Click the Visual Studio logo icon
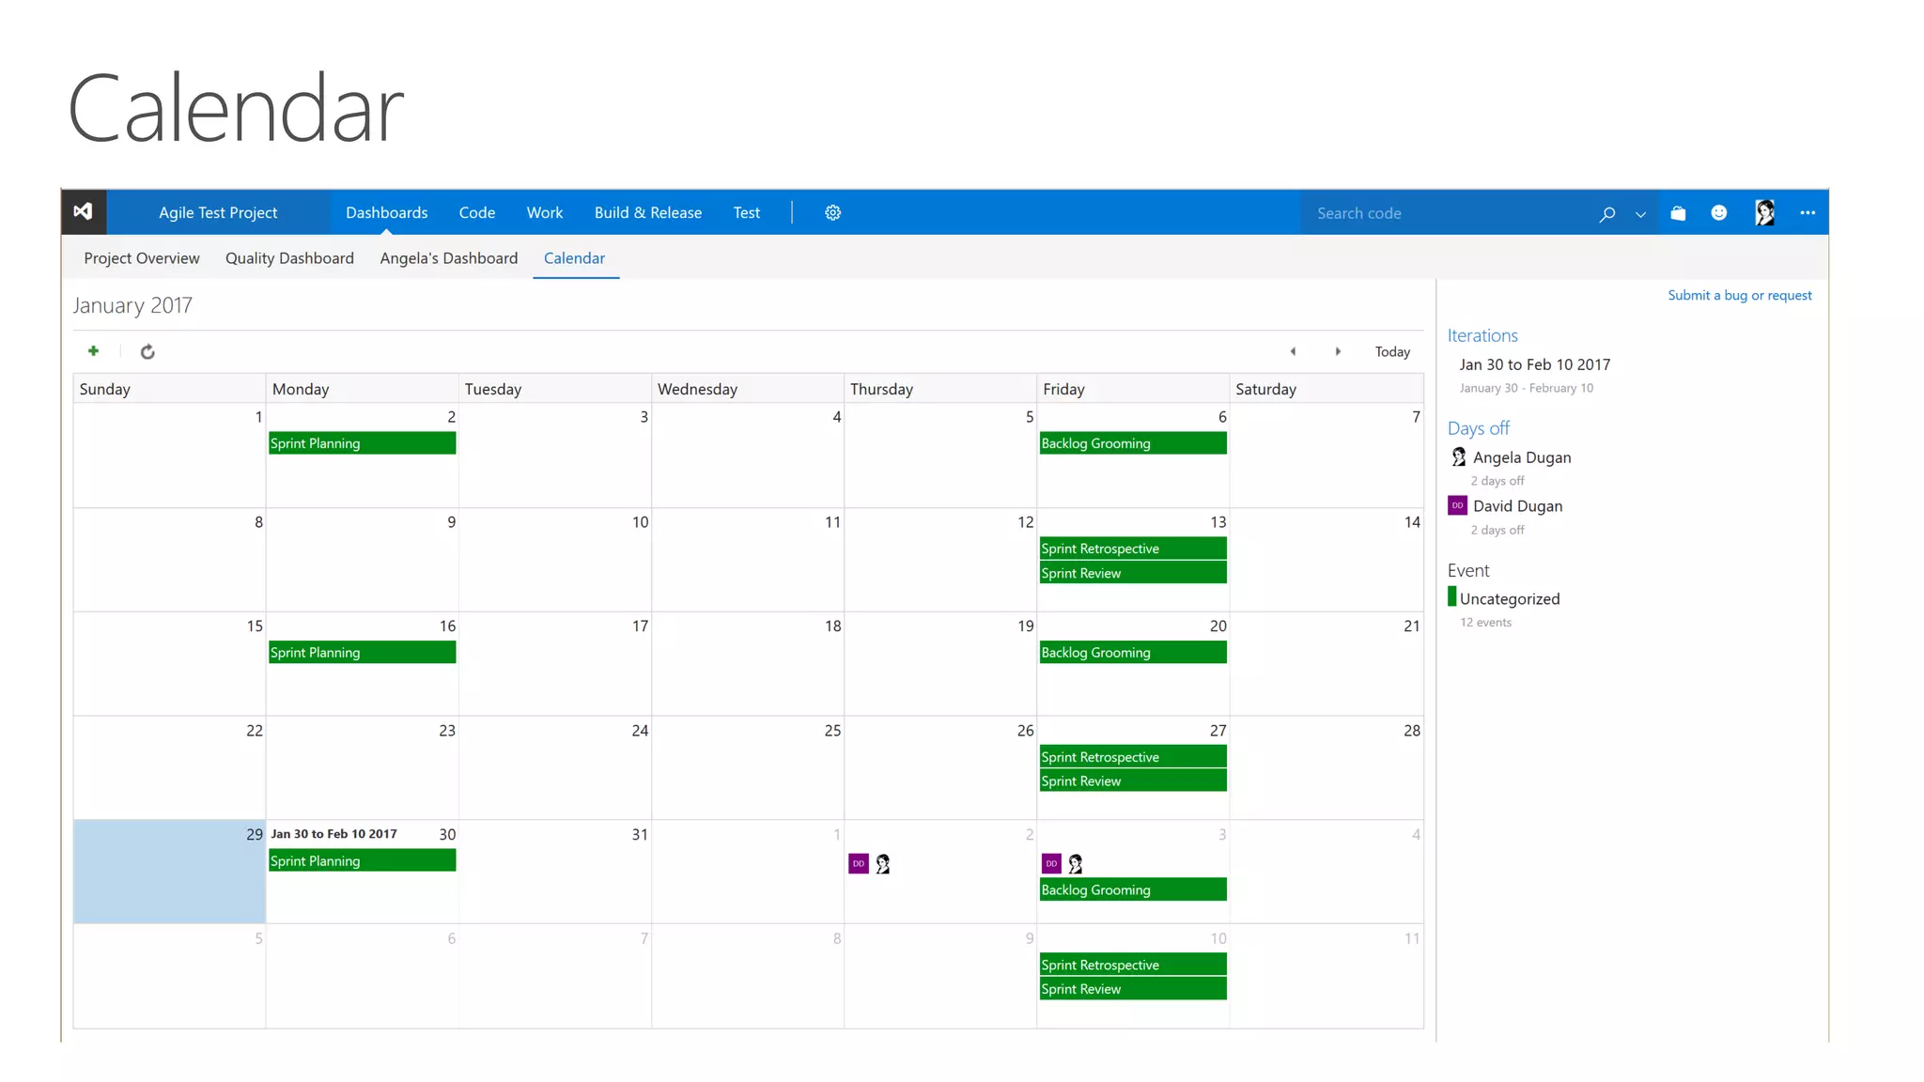The image size is (1924, 1082). [83, 212]
